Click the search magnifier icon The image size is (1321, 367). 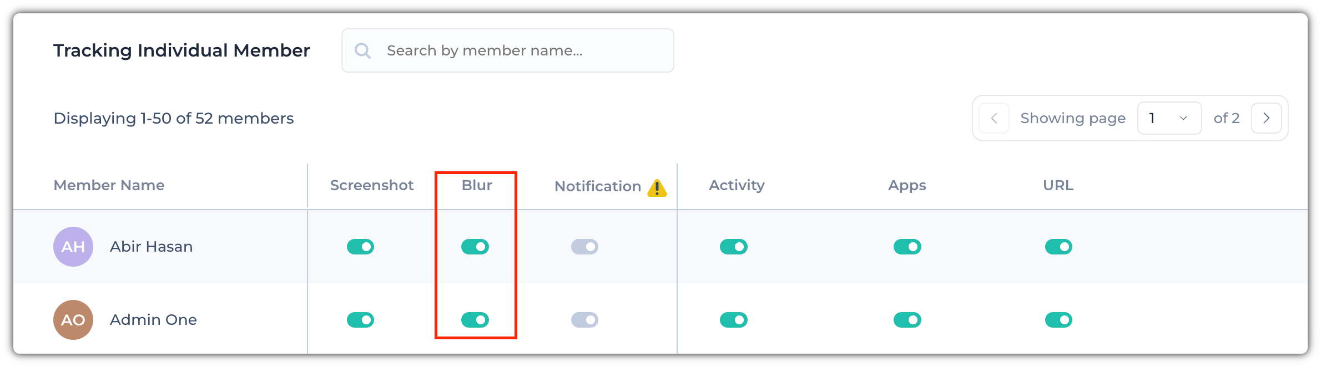(362, 51)
